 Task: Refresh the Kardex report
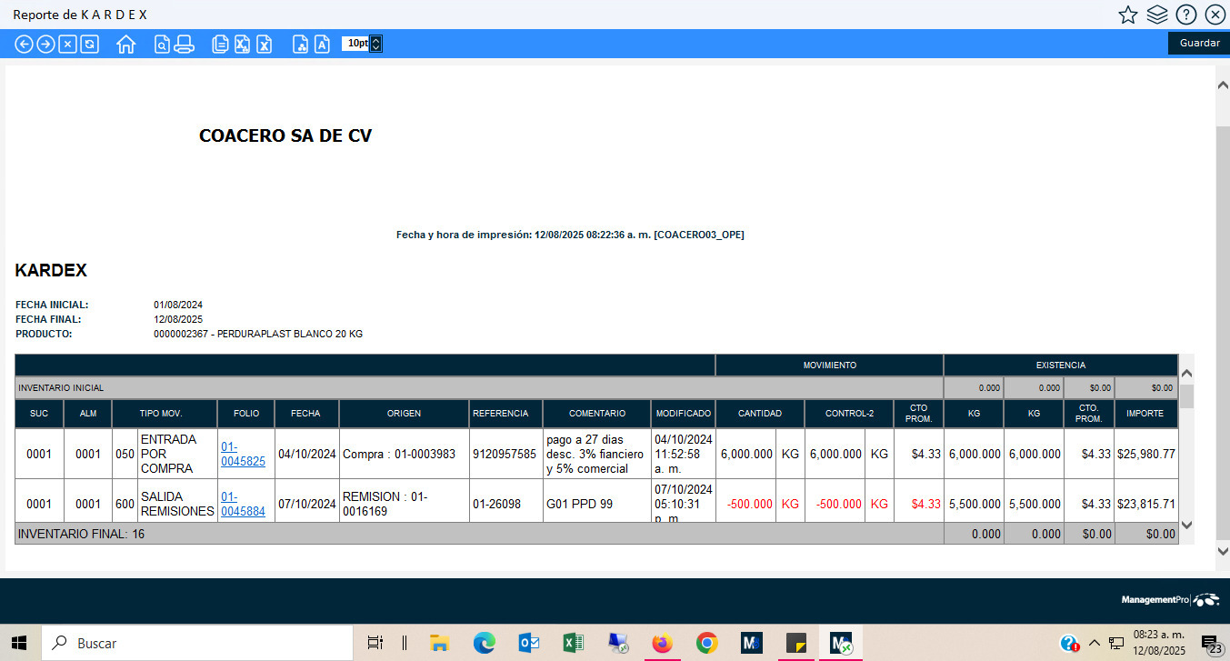89,44
